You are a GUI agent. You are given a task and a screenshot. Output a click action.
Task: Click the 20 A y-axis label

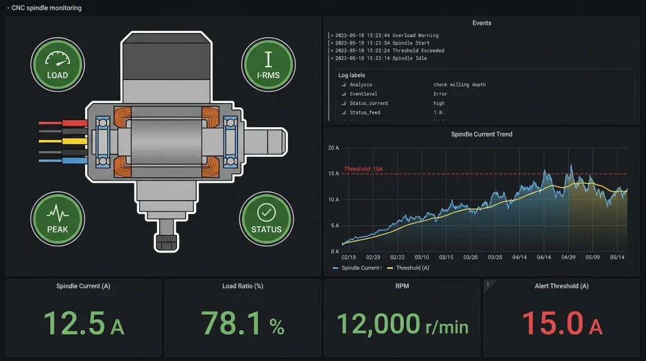[x=333, y=148]
